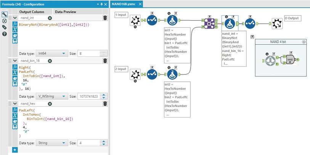Increase the nand_hex Size stepper

point(104,141)
